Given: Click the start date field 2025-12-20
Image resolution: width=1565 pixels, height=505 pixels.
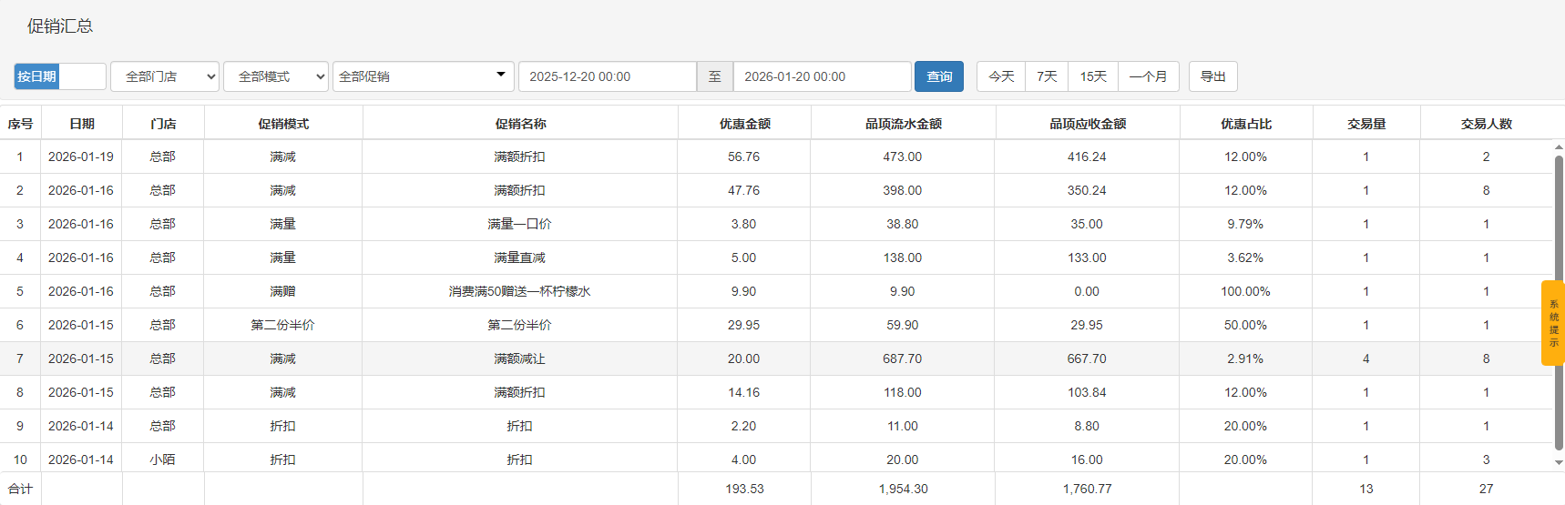Looking at the screenshot, I should [607, 76].
